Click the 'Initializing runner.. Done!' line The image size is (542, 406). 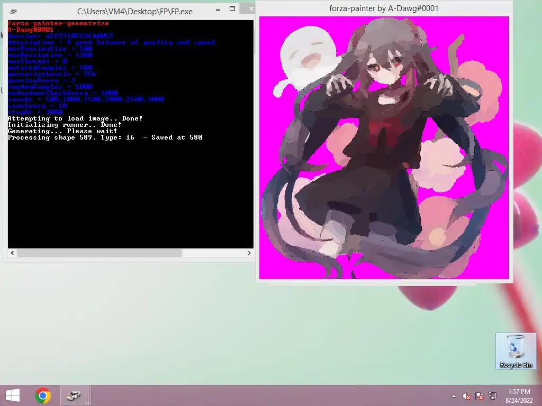[x=65, y=125]
